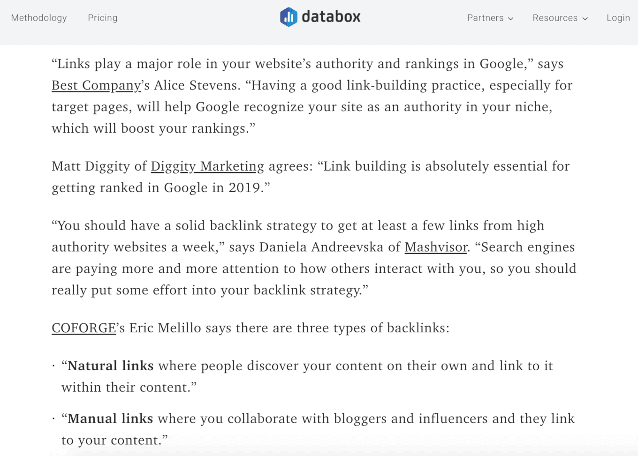Image resolution: width=638 pixels, height=456 pixels.
Task: Click the Partners dropdown chevron icon
Action: click(x=511, y=18)
